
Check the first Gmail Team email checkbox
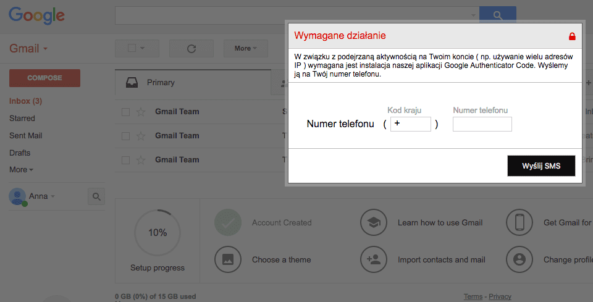click(x=125, y=112)
